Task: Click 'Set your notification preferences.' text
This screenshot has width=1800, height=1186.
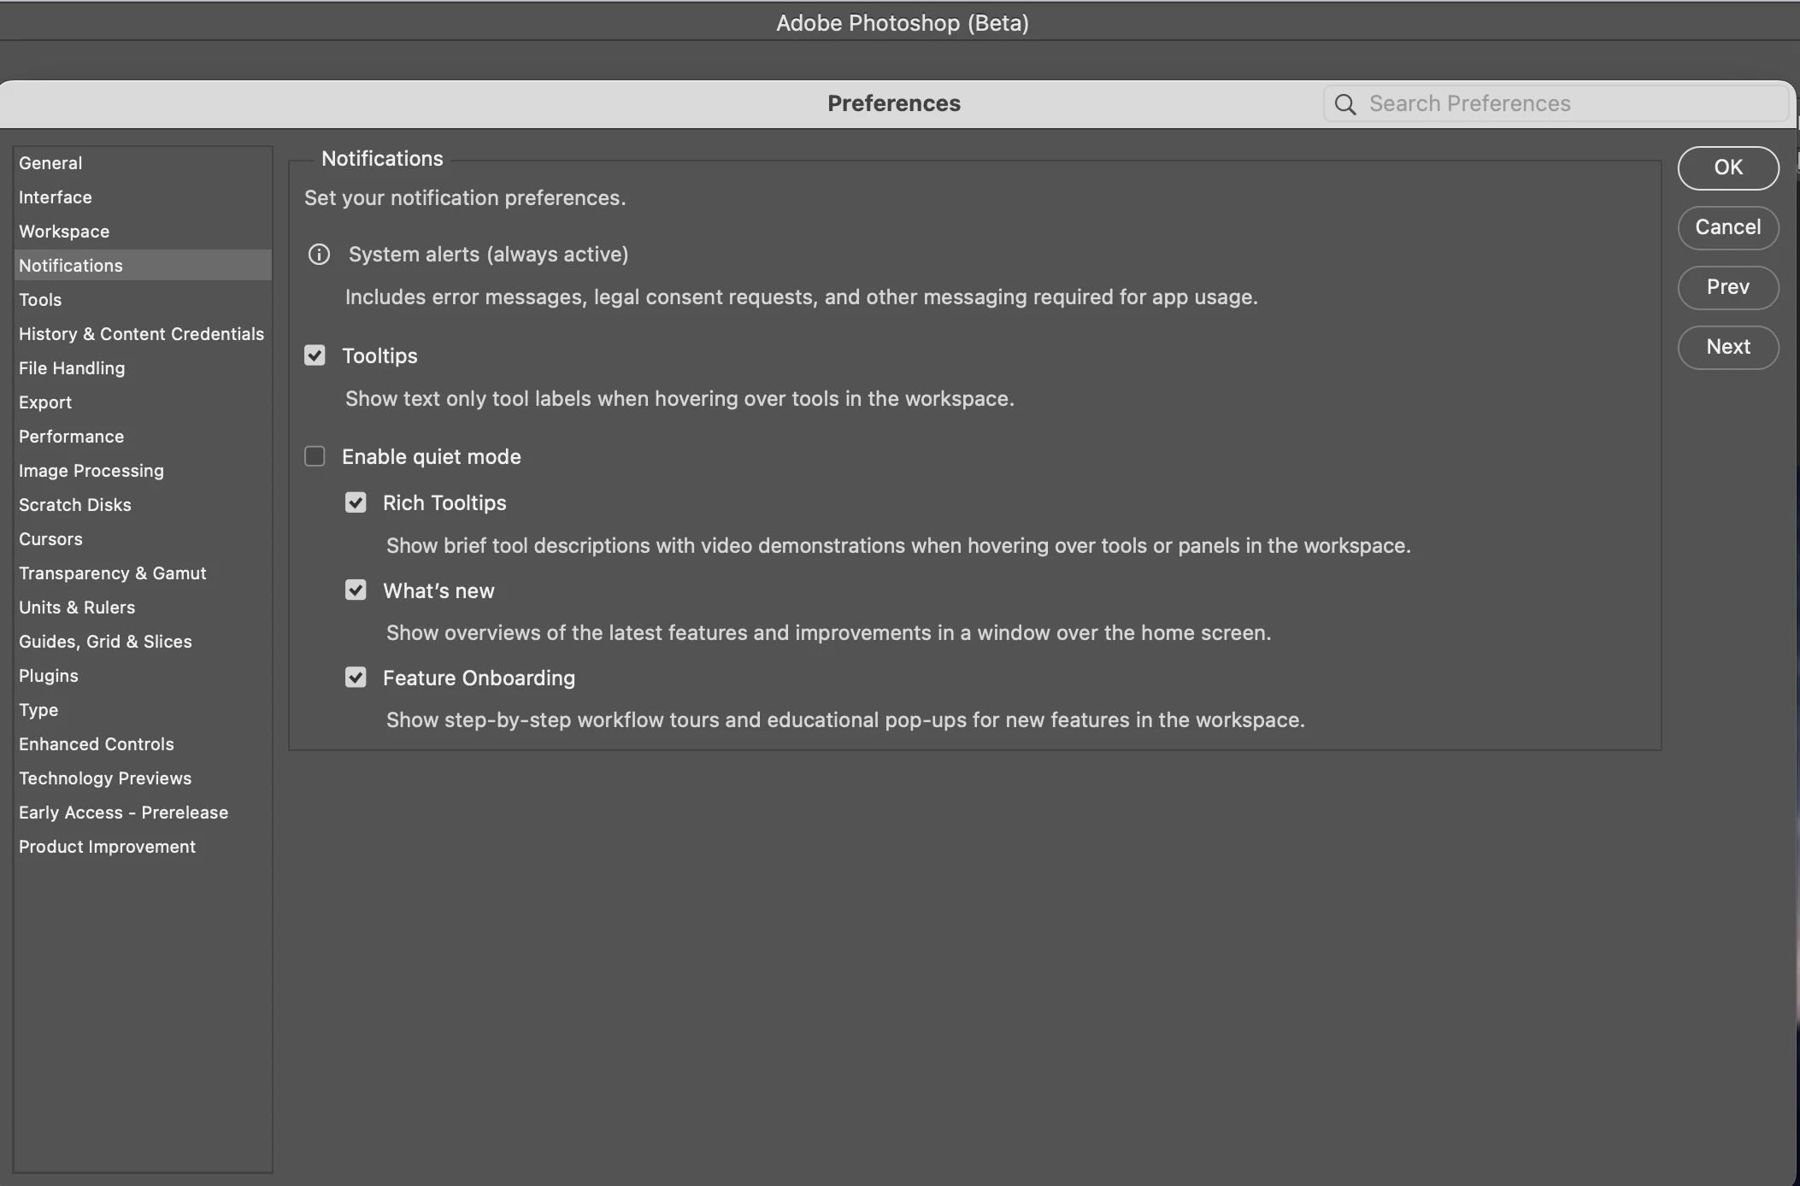Action: coord(465,198)
